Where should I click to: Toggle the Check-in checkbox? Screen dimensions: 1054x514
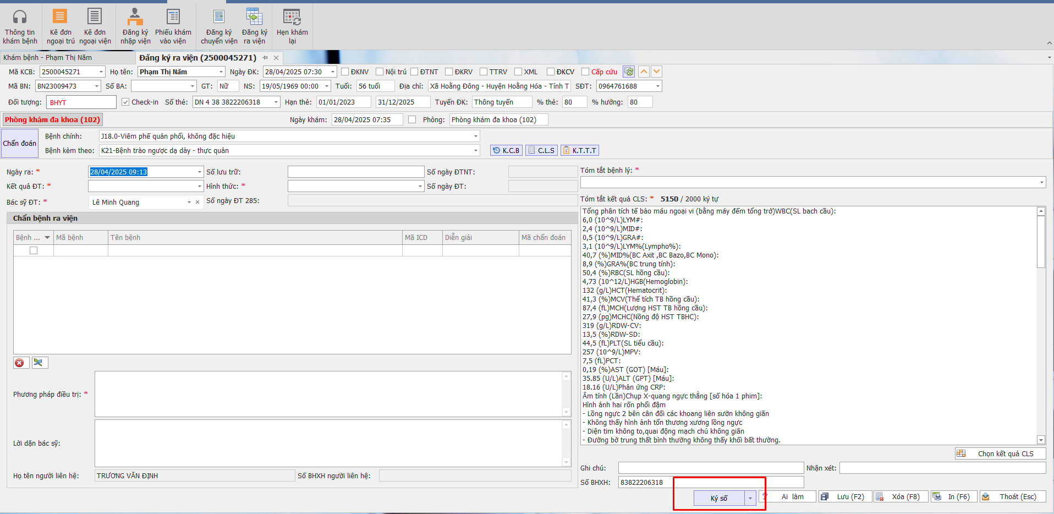[x=125, y=102]
